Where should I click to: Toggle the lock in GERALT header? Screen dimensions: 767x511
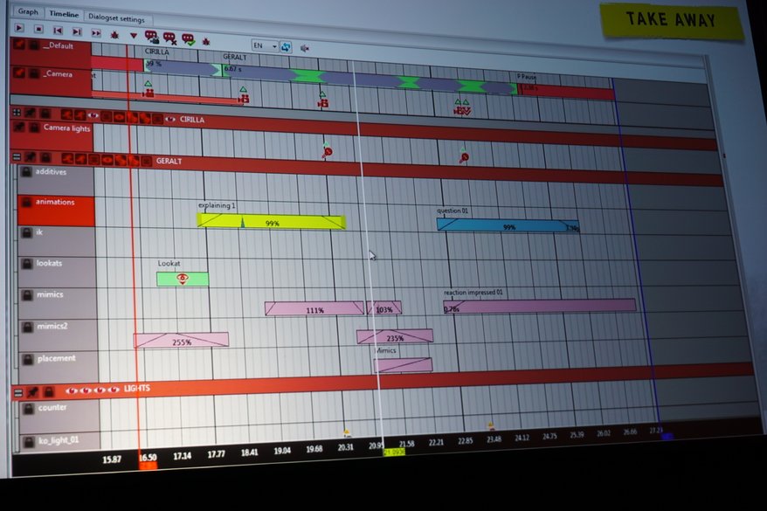pos(45,157)
